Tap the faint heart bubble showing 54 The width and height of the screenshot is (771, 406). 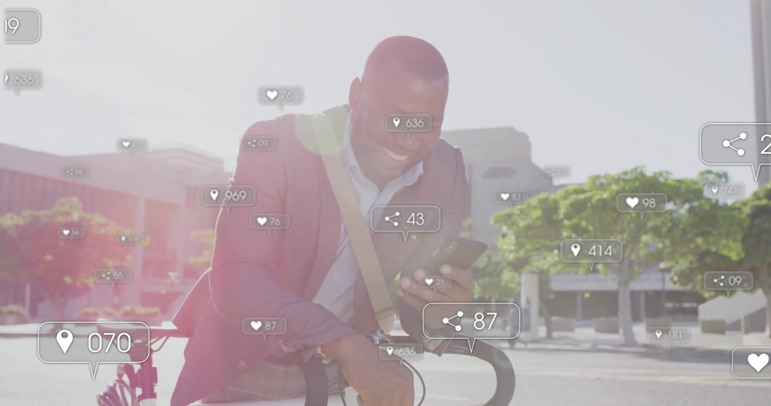click(x=72, y=232)
